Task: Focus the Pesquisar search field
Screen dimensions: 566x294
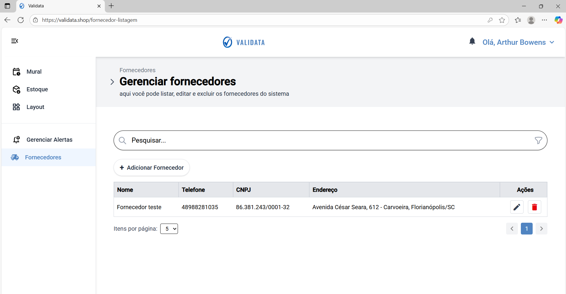Action: (x=325, y=141)
